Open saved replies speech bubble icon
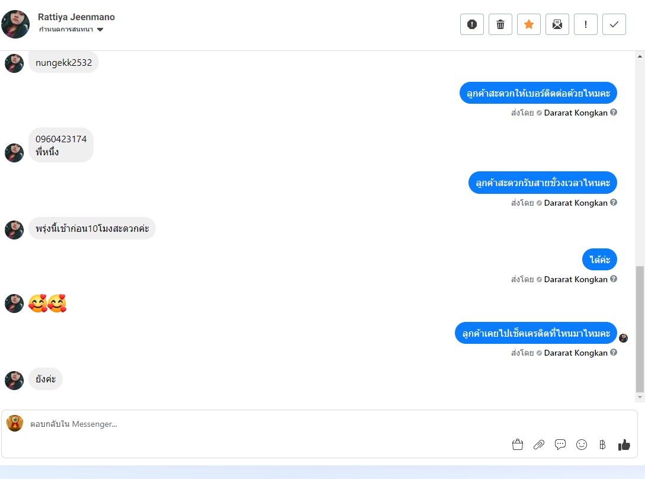 (x=560, y=445)
